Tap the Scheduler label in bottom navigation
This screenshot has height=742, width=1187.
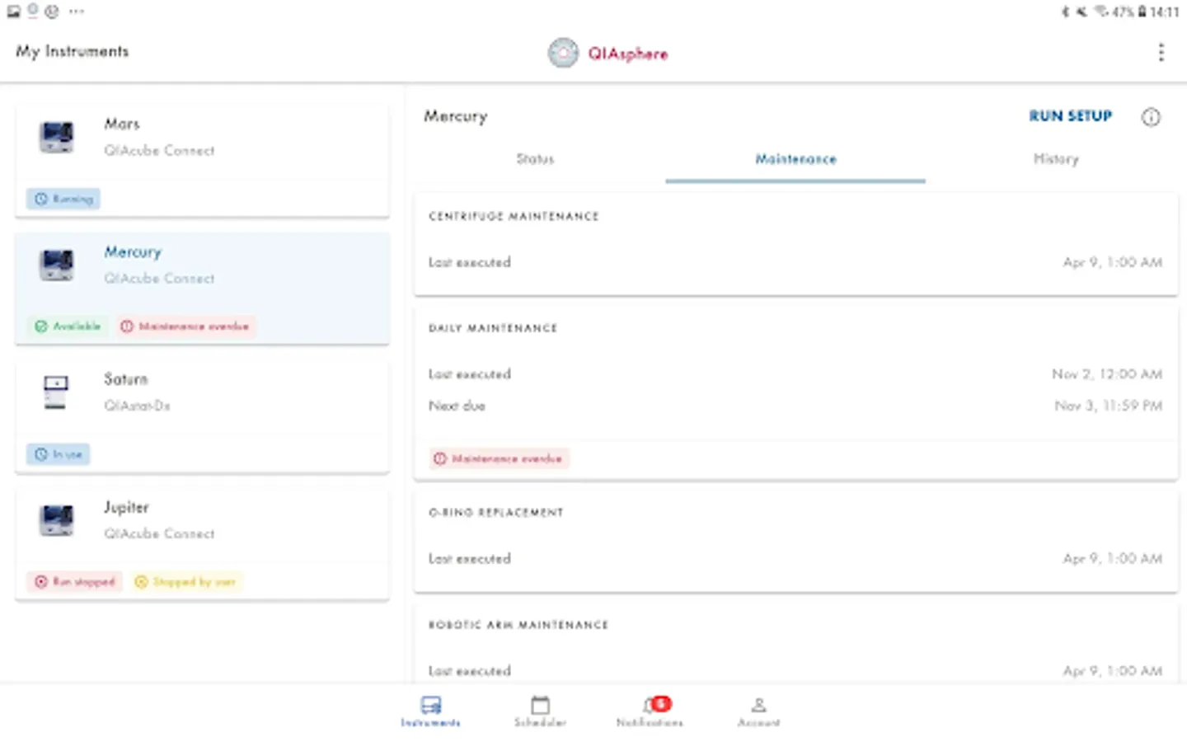tap(540, 723)
